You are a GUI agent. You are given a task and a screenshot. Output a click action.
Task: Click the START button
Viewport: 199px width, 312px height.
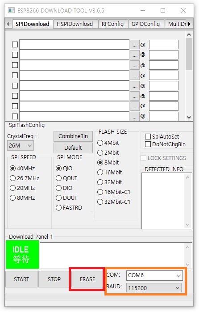pos(21,279)
